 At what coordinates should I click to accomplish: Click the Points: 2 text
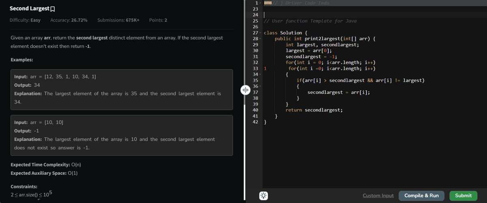click(x=158, y=20)
